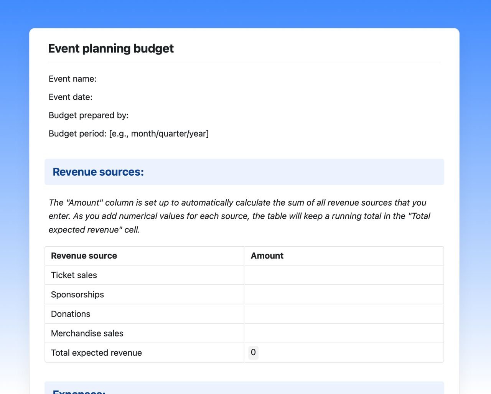Click the "Revenue sources:" heading

coord(99,172)
